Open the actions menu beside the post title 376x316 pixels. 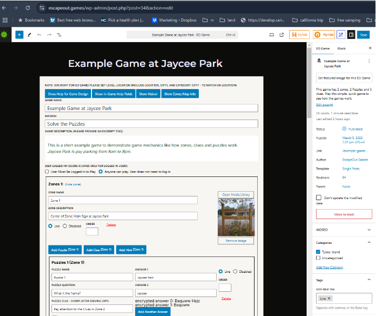pos(368,61)
